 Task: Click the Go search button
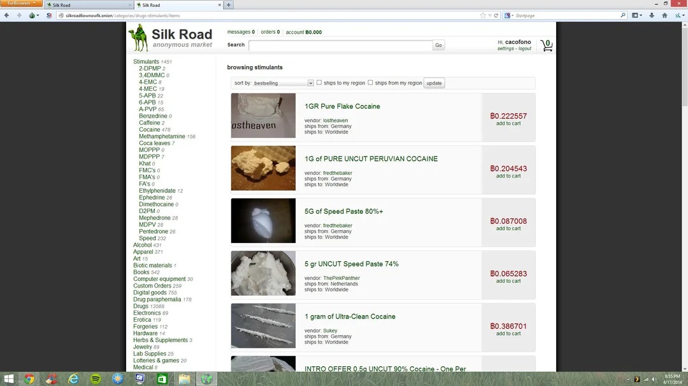(438, 45)
